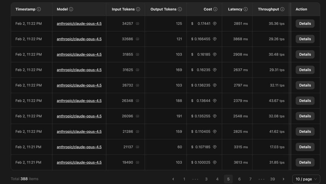Click the Output Tokens info icon
326x184 pixels.
[180, 9]
